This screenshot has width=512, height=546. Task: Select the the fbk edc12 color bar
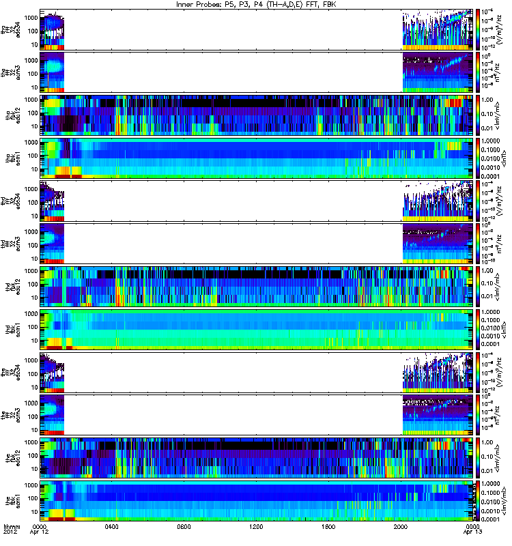point(478,458)
